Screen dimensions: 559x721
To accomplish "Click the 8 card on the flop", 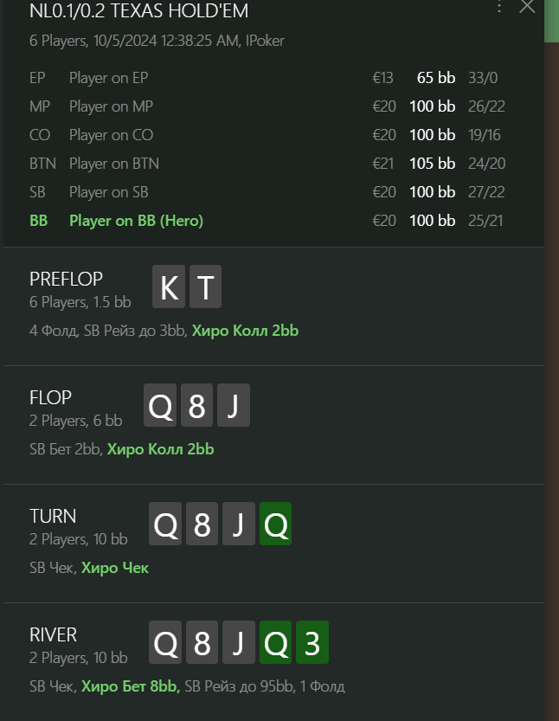I will tap(197, 406).
